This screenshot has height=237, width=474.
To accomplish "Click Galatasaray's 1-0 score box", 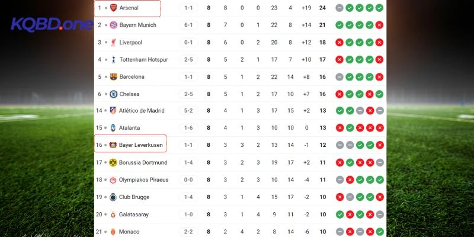I will click(188, 214).
